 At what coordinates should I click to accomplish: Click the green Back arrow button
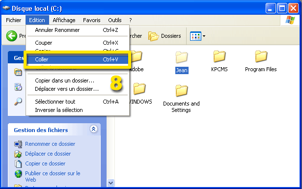[12, 36]
